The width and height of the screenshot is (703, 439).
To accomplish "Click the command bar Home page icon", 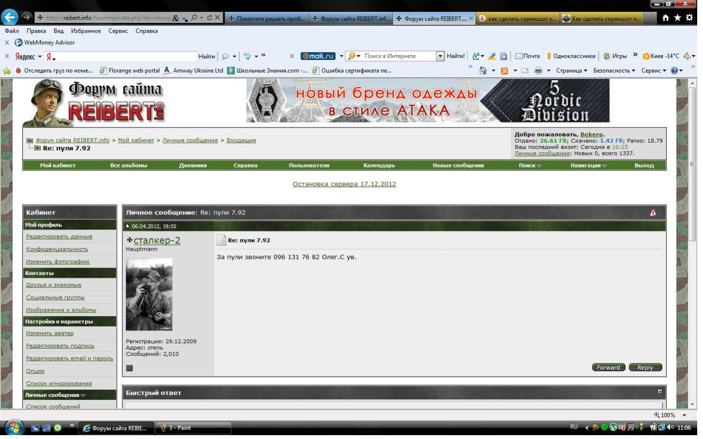I will (483, 71).
